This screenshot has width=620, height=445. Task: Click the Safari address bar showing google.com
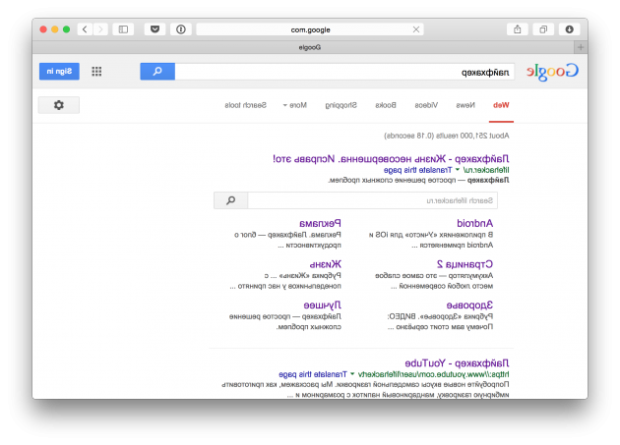(310, 29)
